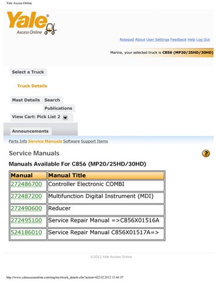Switch to the Software tab
217x281 pixels.
pos(71,141)
